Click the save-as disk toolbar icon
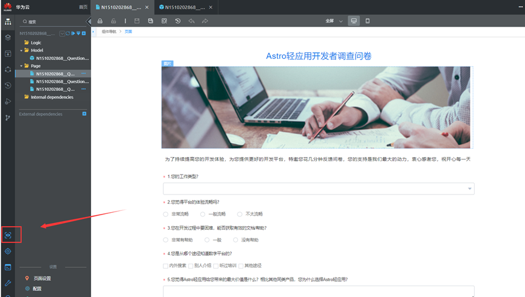The height and width of the screenshot is (297, 525). (x=151, y=21)
